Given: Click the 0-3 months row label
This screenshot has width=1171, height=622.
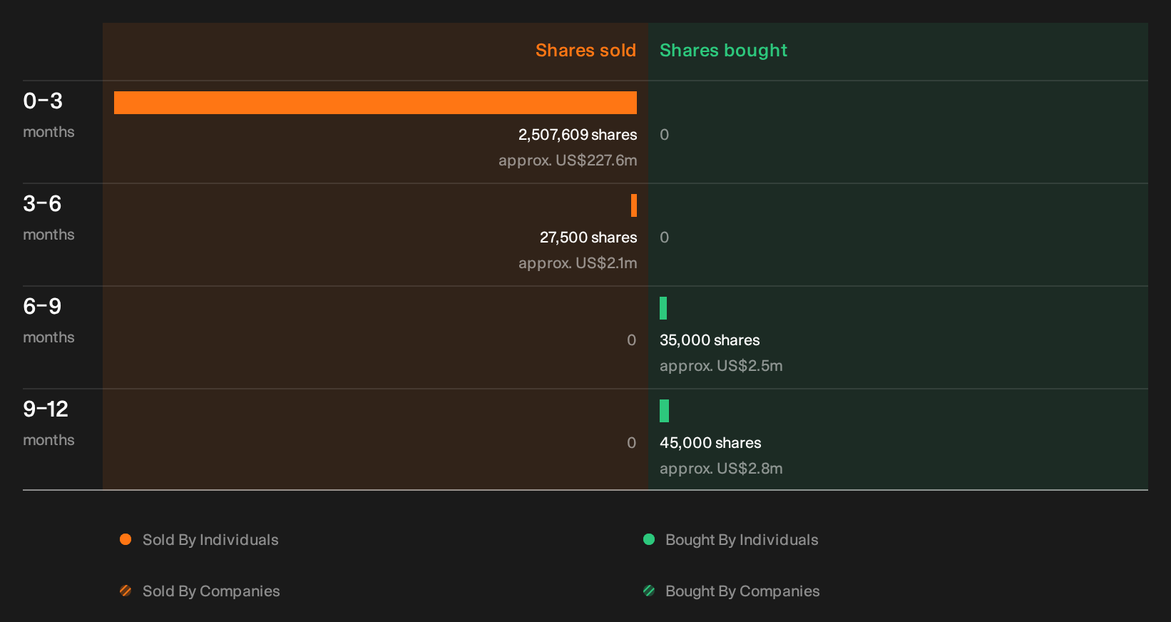Looking at the screenshot, I should [x=48, y=116].
